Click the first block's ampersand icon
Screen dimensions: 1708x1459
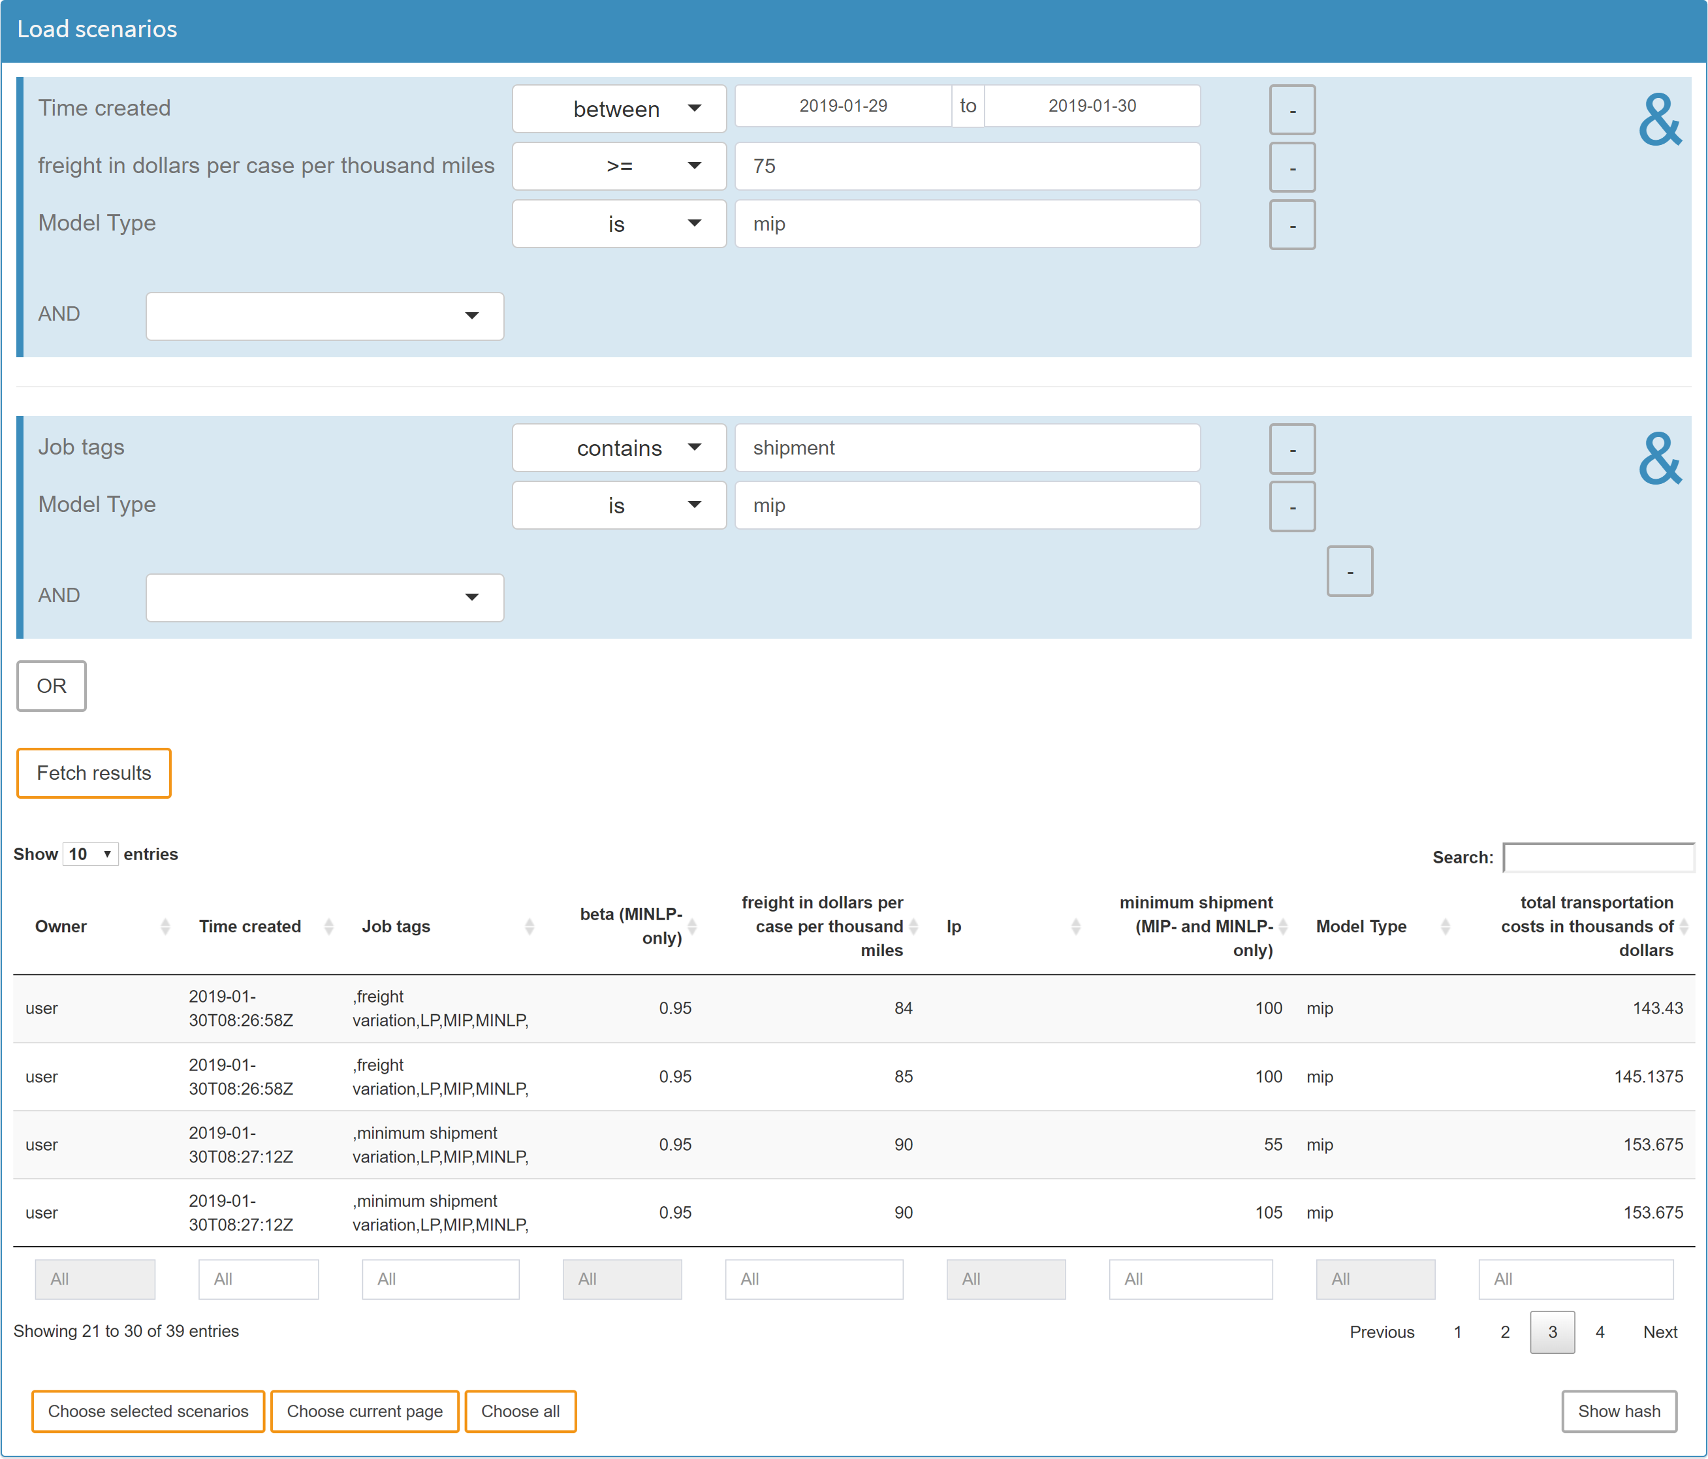[x=1660, y=120]
